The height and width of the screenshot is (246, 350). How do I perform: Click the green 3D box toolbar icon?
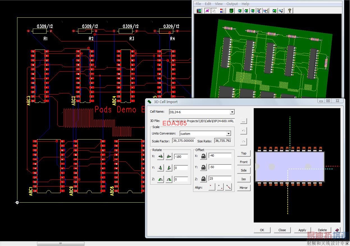point(231,11)
